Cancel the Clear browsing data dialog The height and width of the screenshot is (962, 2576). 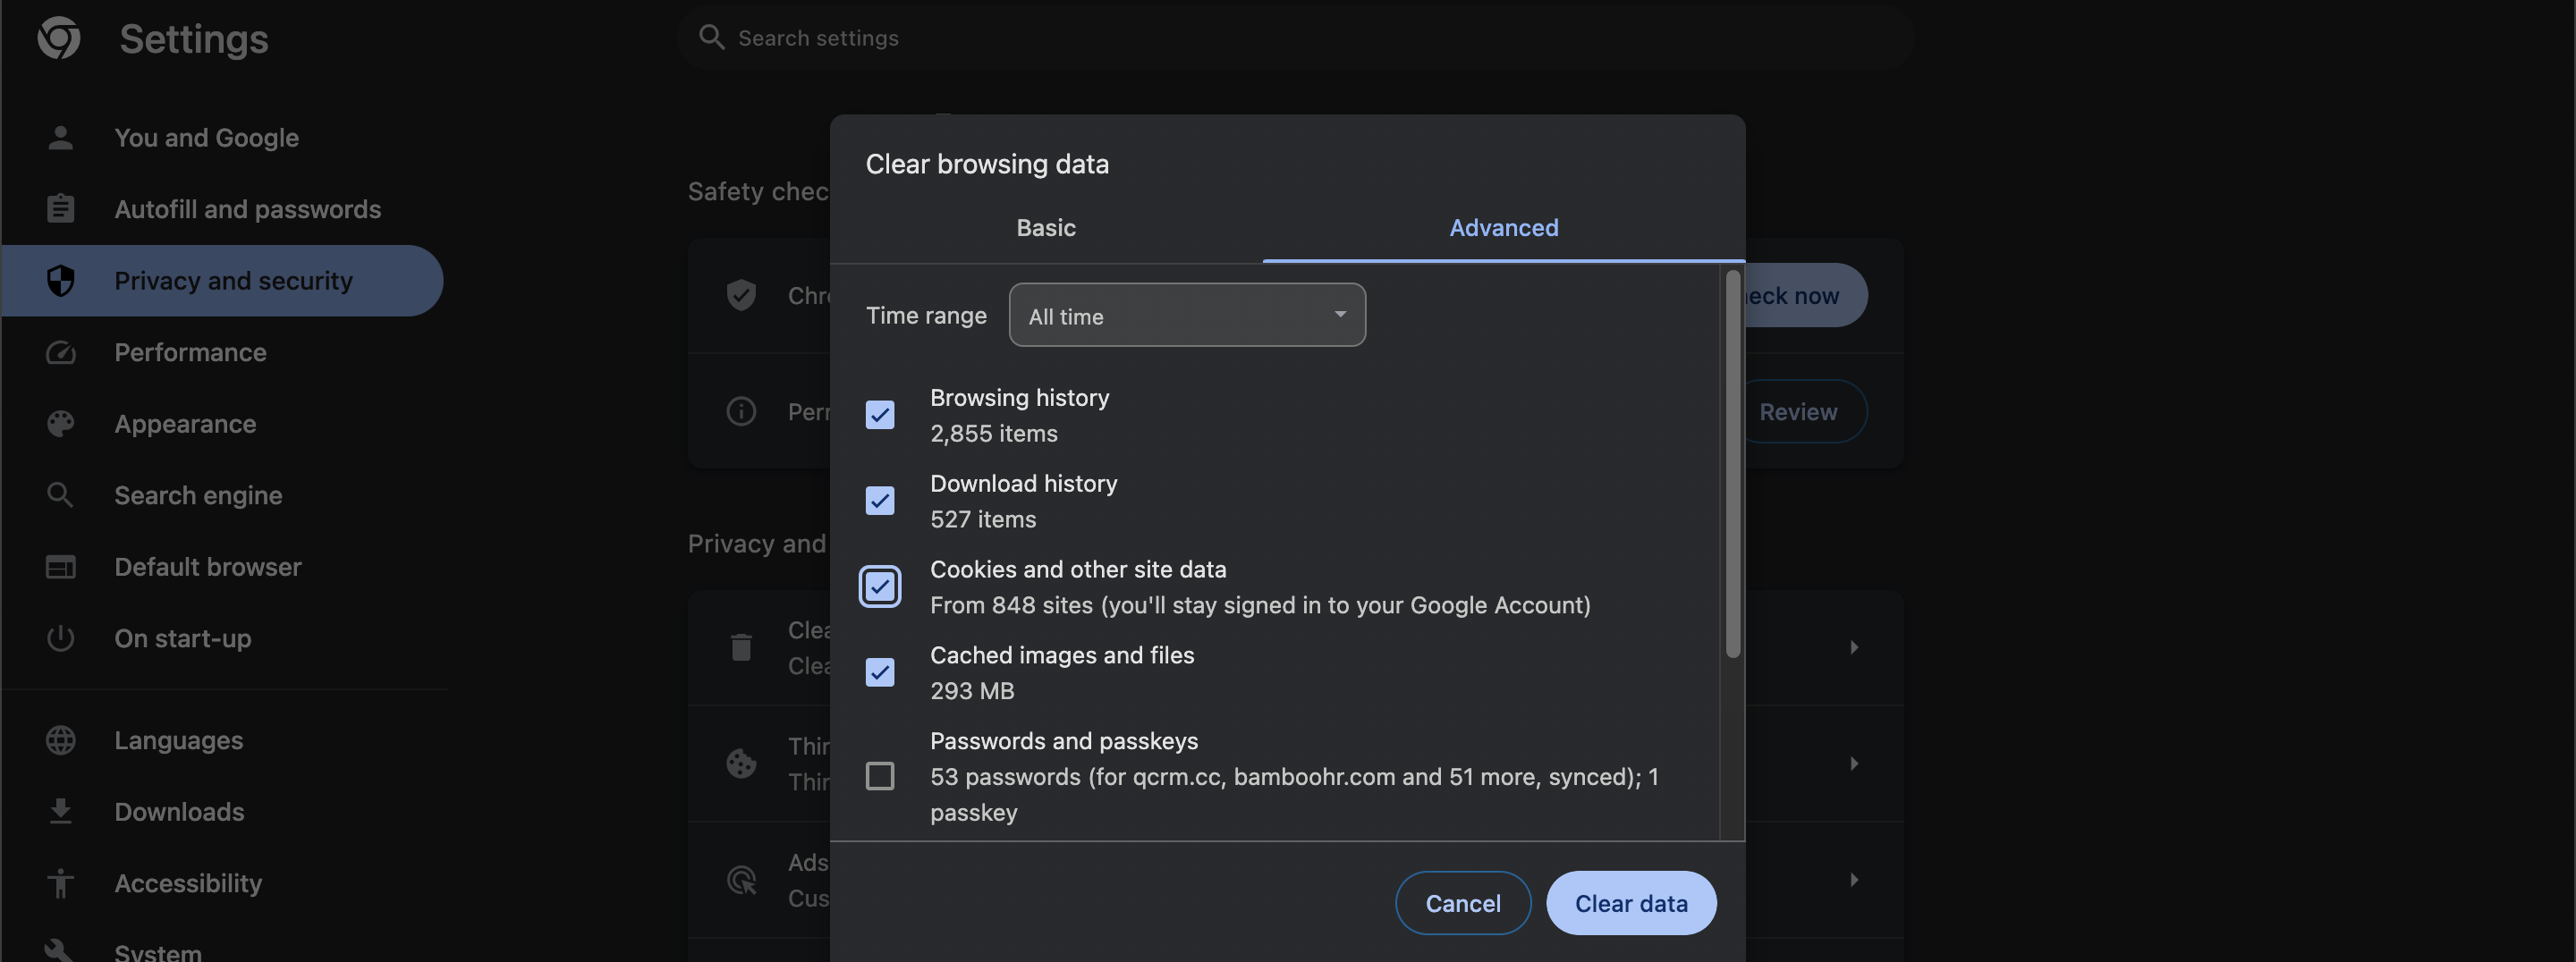coord(1462,903)
